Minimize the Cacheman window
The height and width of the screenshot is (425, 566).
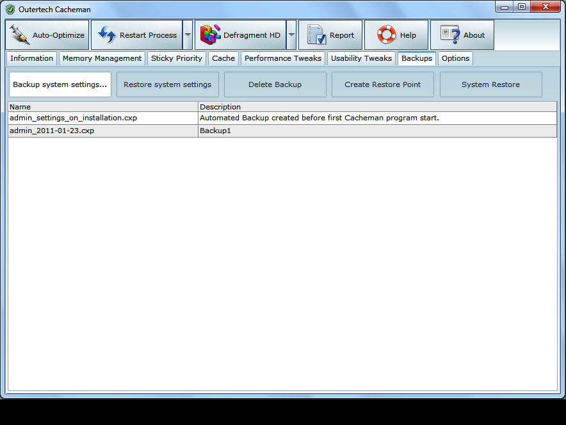[x=505, y=7]
